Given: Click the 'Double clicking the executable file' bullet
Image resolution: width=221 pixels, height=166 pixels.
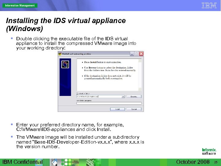Looking at the screenshot, I should pyautogui.click(x=76, y=43).
